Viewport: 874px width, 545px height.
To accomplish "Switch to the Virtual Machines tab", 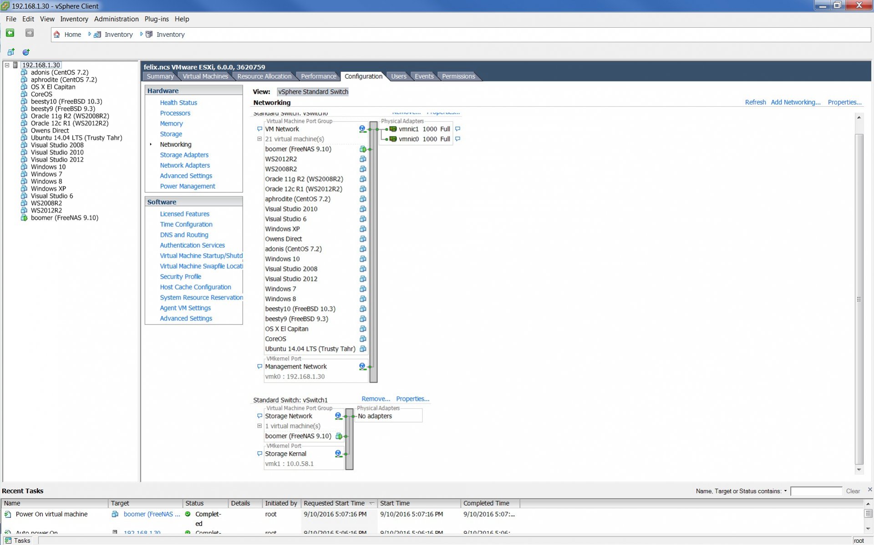I will (205, 76).
